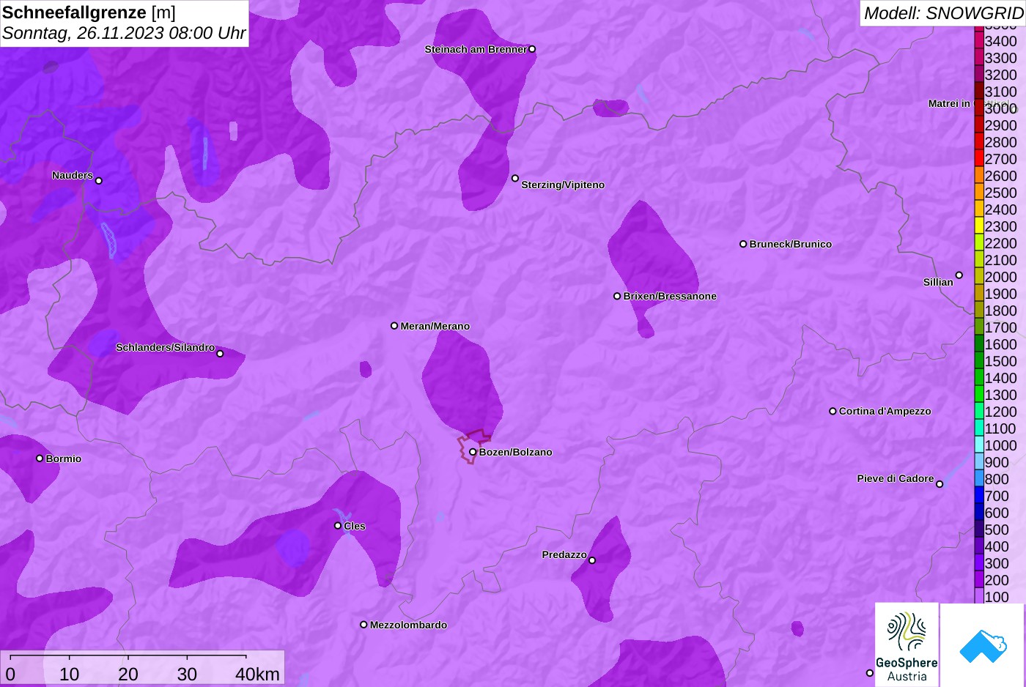Screen dimensions: 1026x687
Task: Click the 3400 legend value
Action: tap(1000, 41)
